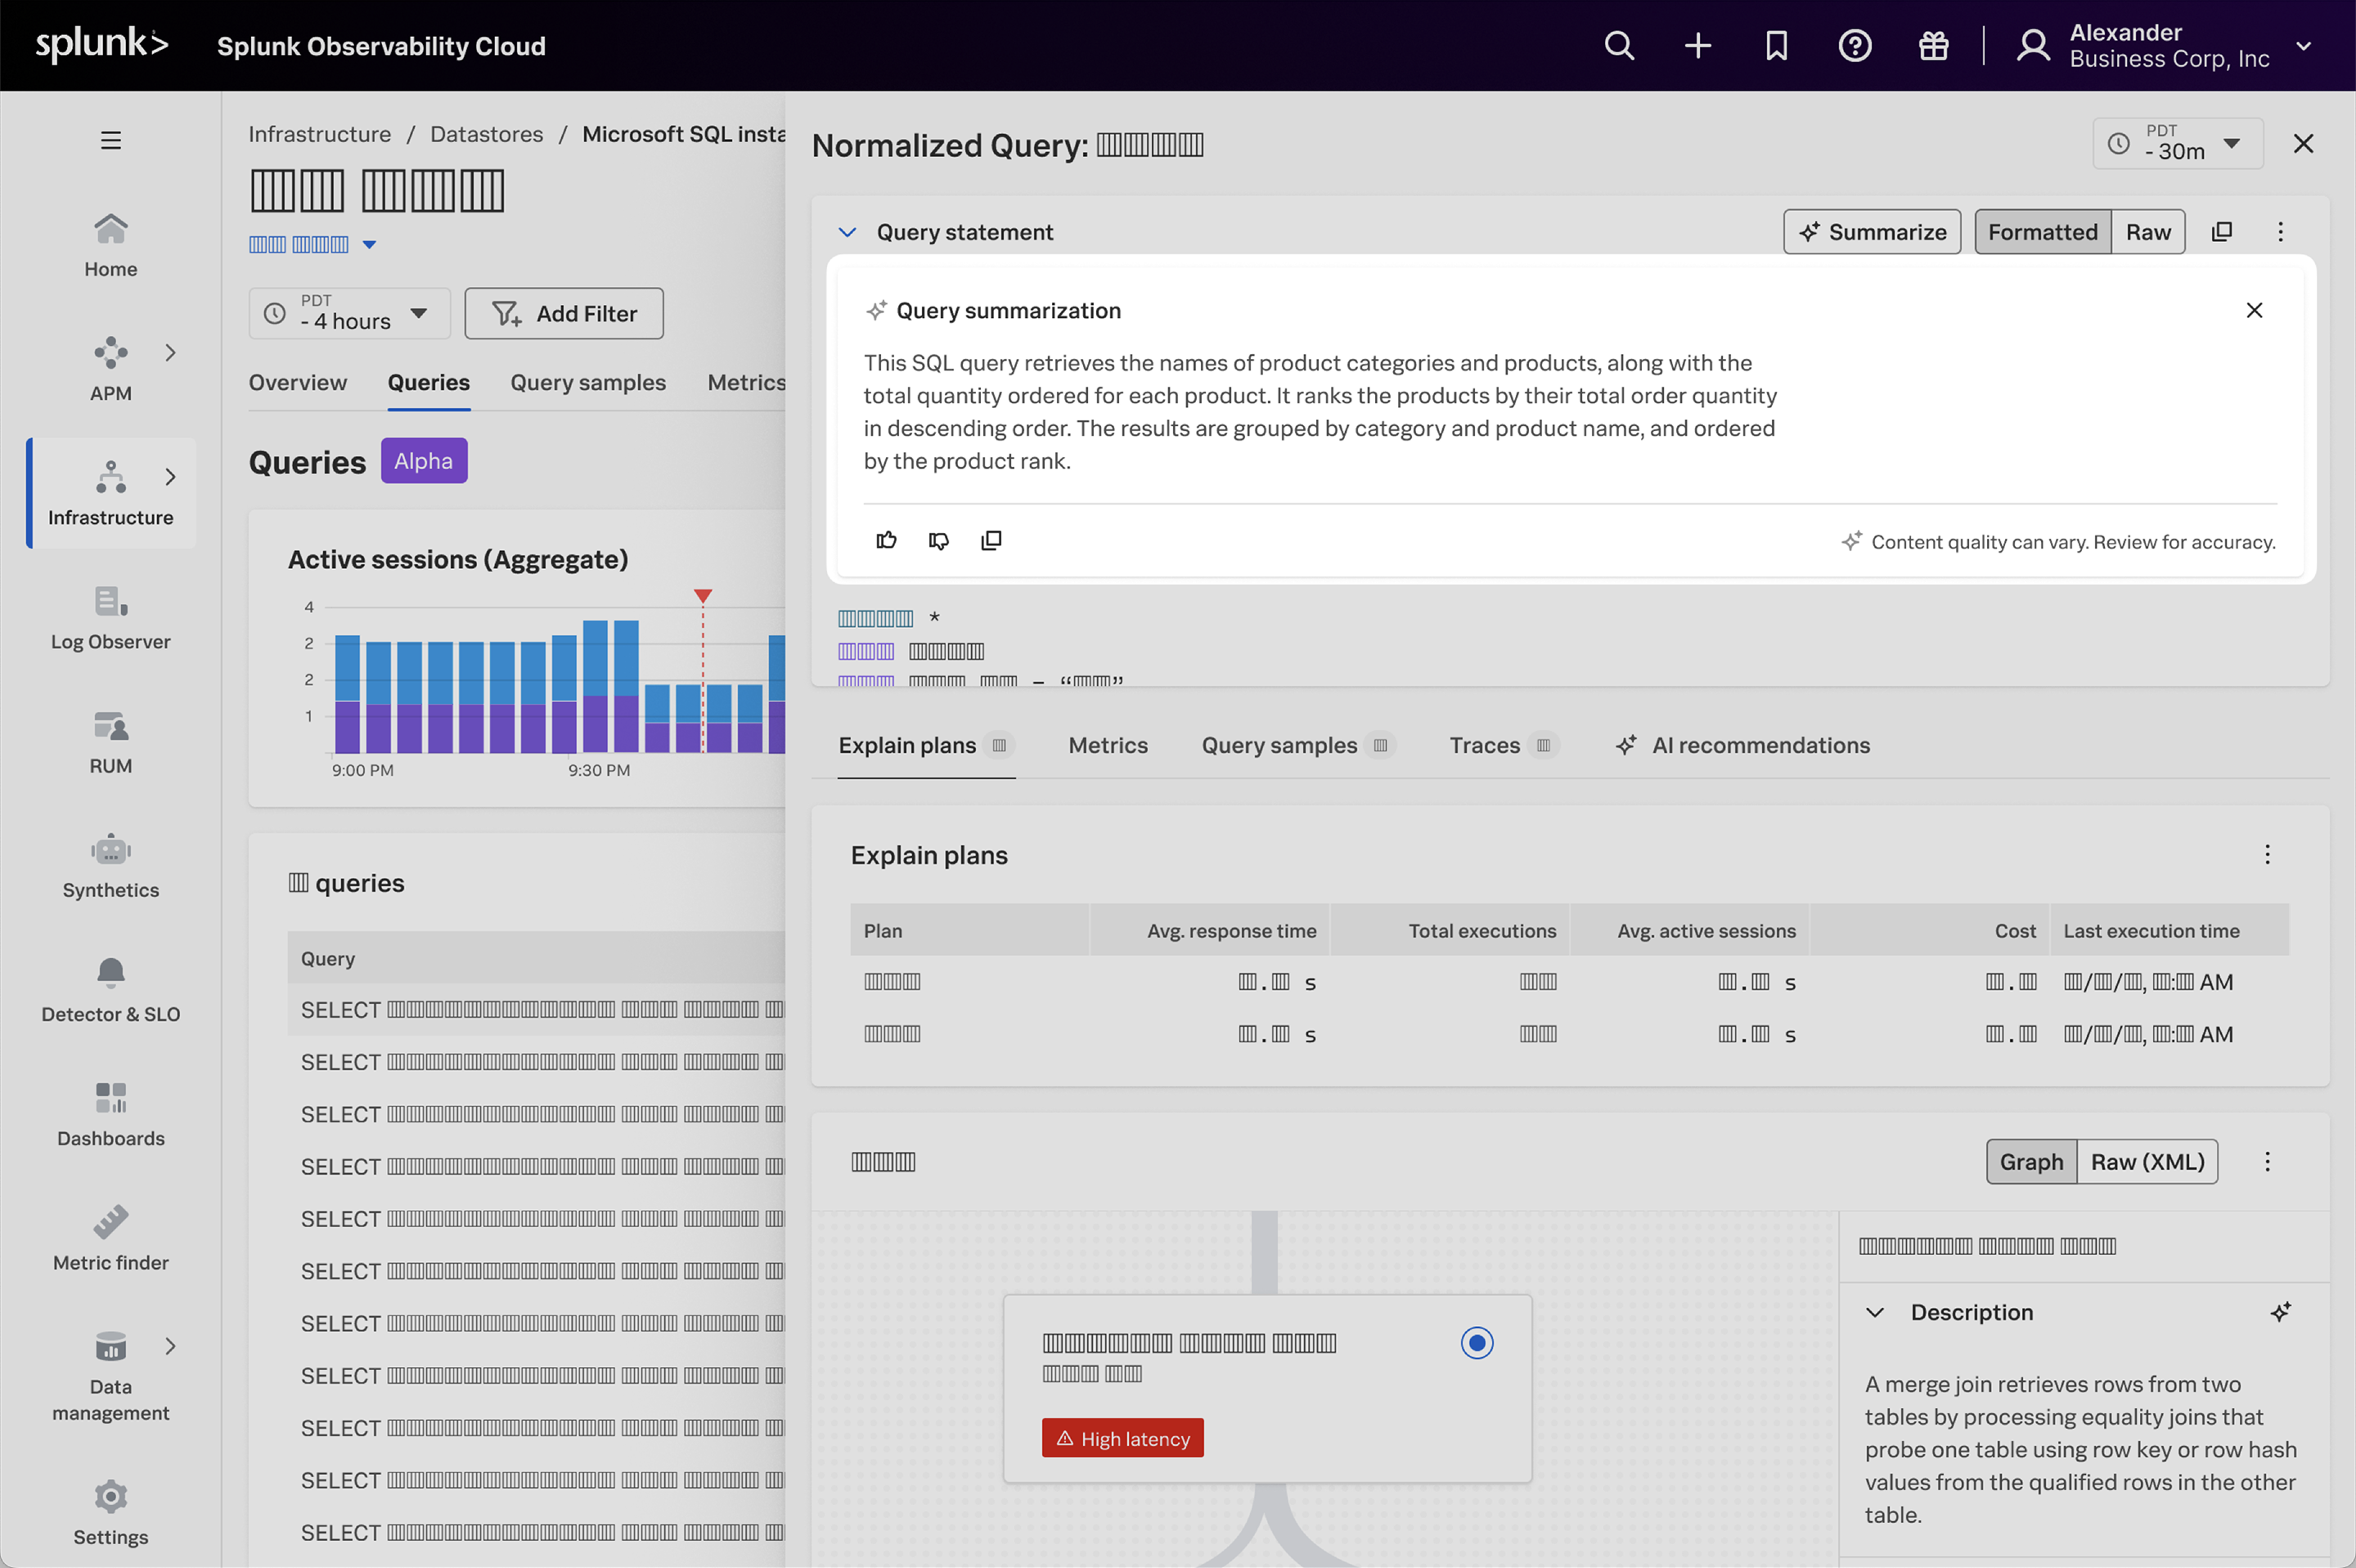Screen dimensions: 2356x1568
Task: Open the Query samples tab in panel
Action: 1279,745
